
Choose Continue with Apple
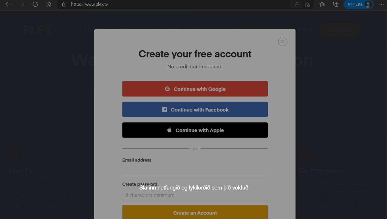[x=195, y=130]
